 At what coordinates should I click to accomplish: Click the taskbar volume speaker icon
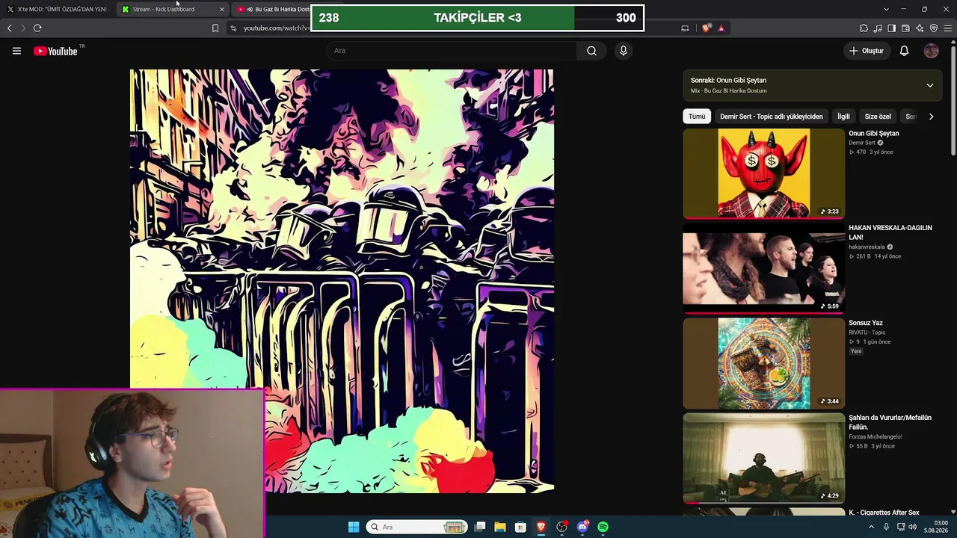[x=912, y=527]
